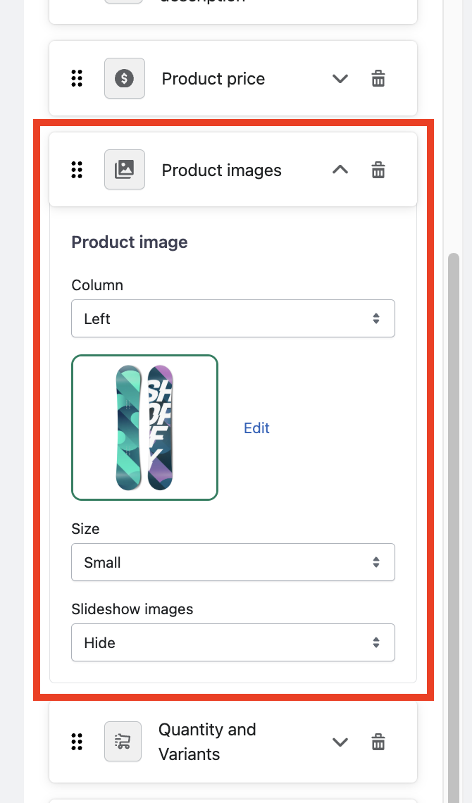The width and height of the screenshot is (472, 803).
Task: Click the dollar sign Product price icon
Action: (x=125, y=78)
